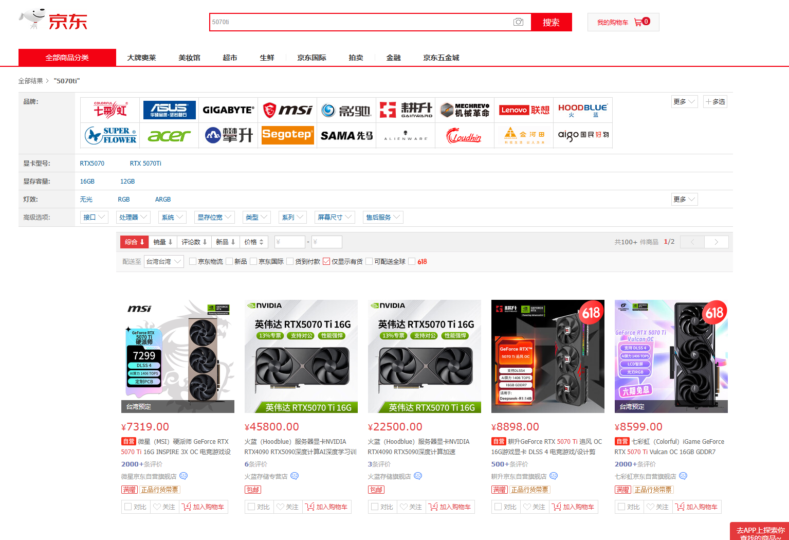The width and height of the screenshot is (789, 540).
Task: Check 对比 for Colorful ¥8599 product
Action: (x=622, y=507)
